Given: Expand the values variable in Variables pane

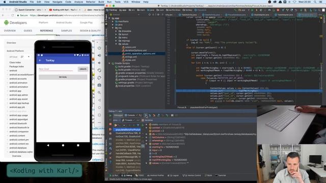Looking at the screenshot, I should pyautogui.click(x=147, y=163).
